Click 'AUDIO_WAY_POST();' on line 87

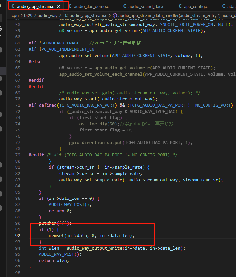tap(70, 205)
